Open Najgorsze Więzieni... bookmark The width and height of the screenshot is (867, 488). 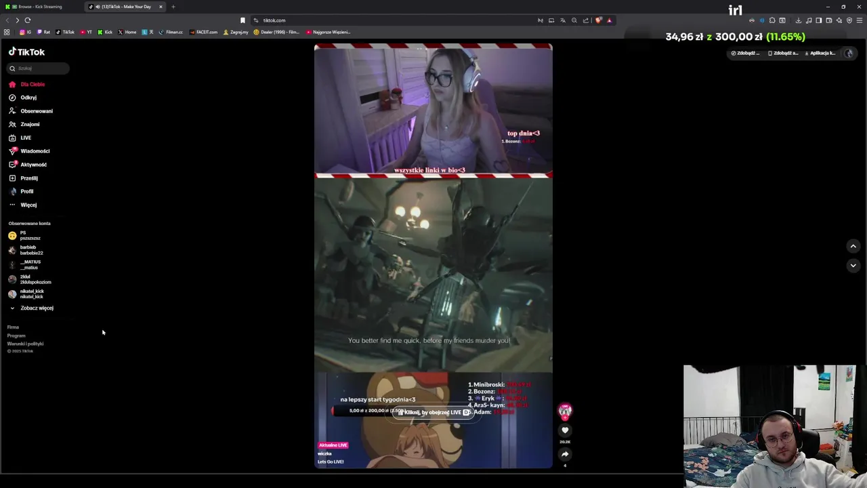coord(328,32)
